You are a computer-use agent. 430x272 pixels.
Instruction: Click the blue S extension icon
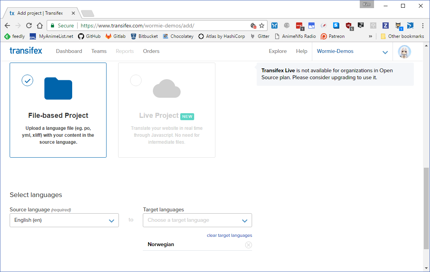tap(336, 25)
